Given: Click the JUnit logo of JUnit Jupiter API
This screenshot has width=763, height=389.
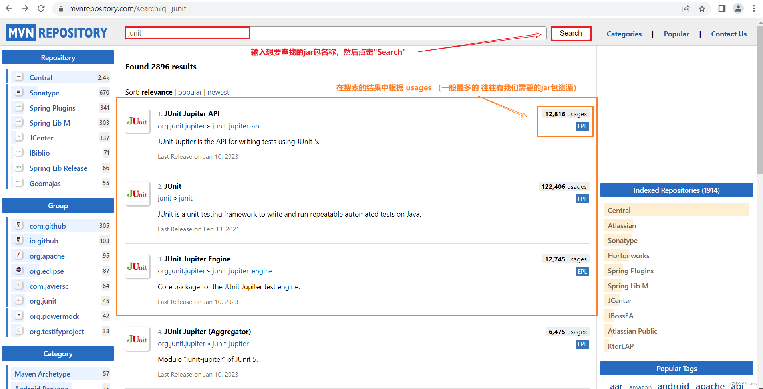Looking at the screenshot, I should (137, 121).
